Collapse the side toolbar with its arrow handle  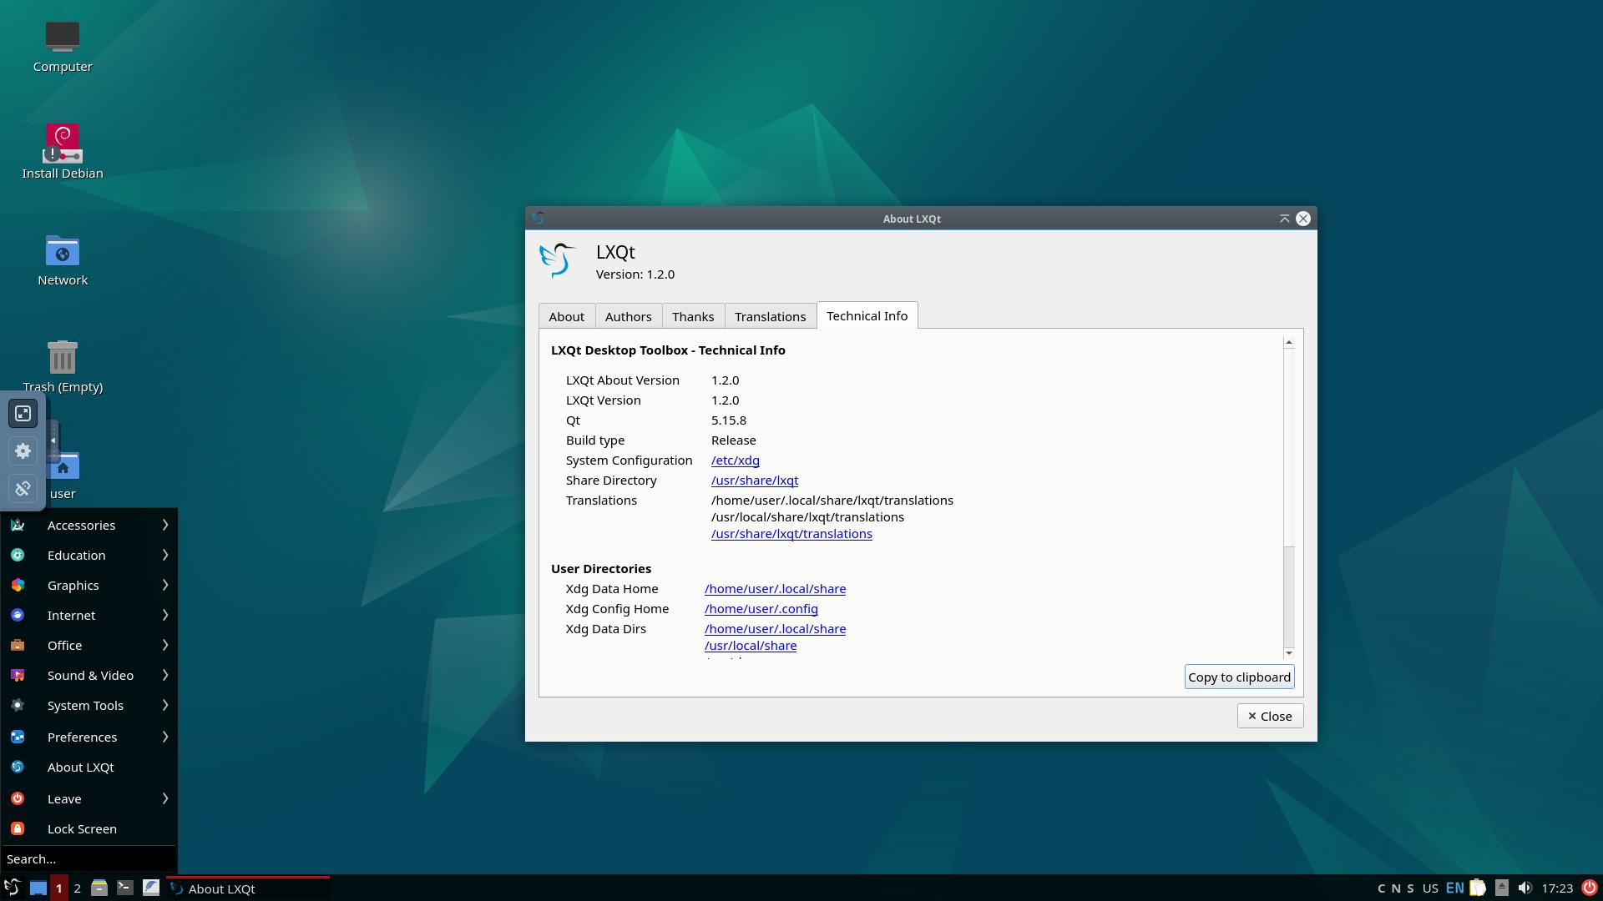pyautogui.click(x=53, y=440)
